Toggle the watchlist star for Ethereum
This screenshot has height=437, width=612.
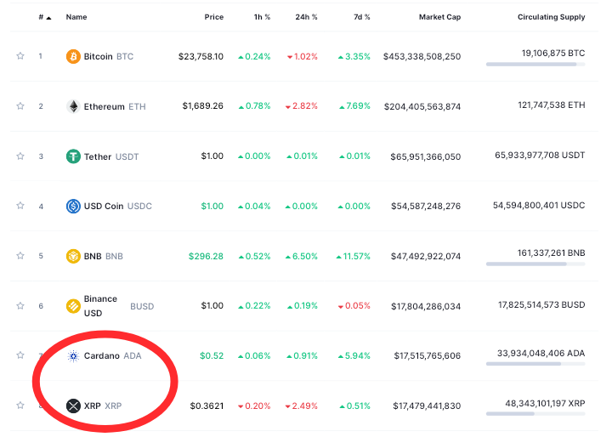(20, 106)
